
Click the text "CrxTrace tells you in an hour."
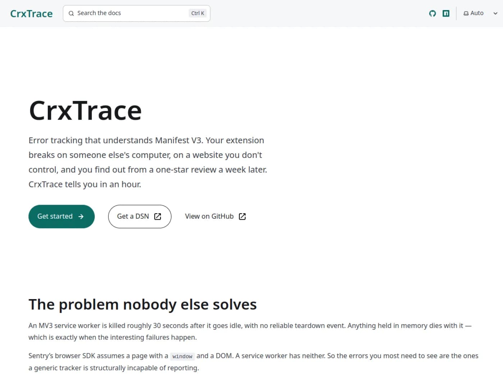[85, 184]
